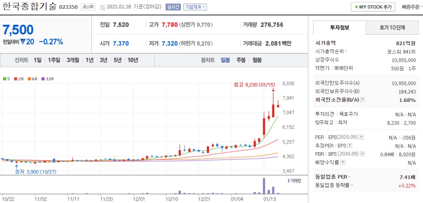The height and width of the screenshot is (203, 423).
Task: Click the 전일 value 7,520
Action: (121, 25)
